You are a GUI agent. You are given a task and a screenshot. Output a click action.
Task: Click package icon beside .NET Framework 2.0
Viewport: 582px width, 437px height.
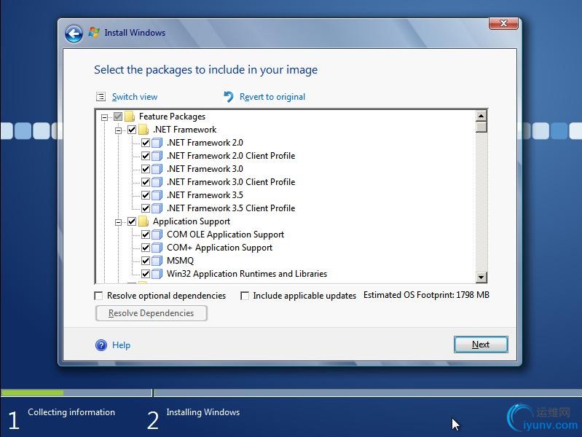[x=157, y=143]
